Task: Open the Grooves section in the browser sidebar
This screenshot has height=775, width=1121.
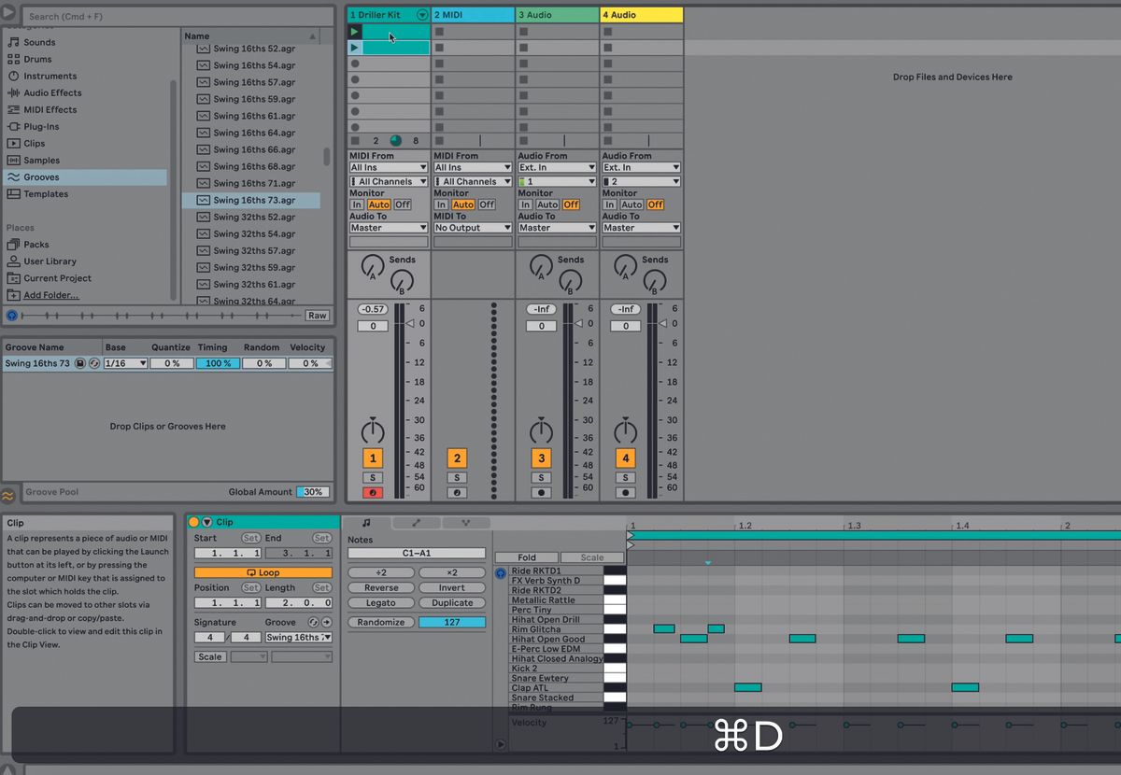Action: [47, 176]
